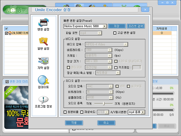The width and height of the screenshot is (181, 136).
Task: Enable 재생속도 checkbox
Action: pyautogui.click(x=82, y=112)
